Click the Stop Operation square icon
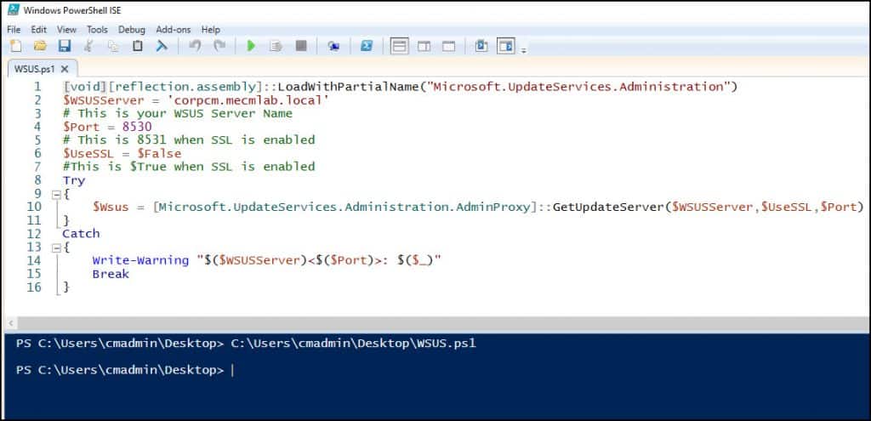 pyautogui.click(x=300, y=46)
